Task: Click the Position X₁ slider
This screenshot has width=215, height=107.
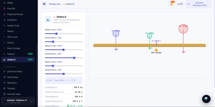Action: [x=64, y=42]
